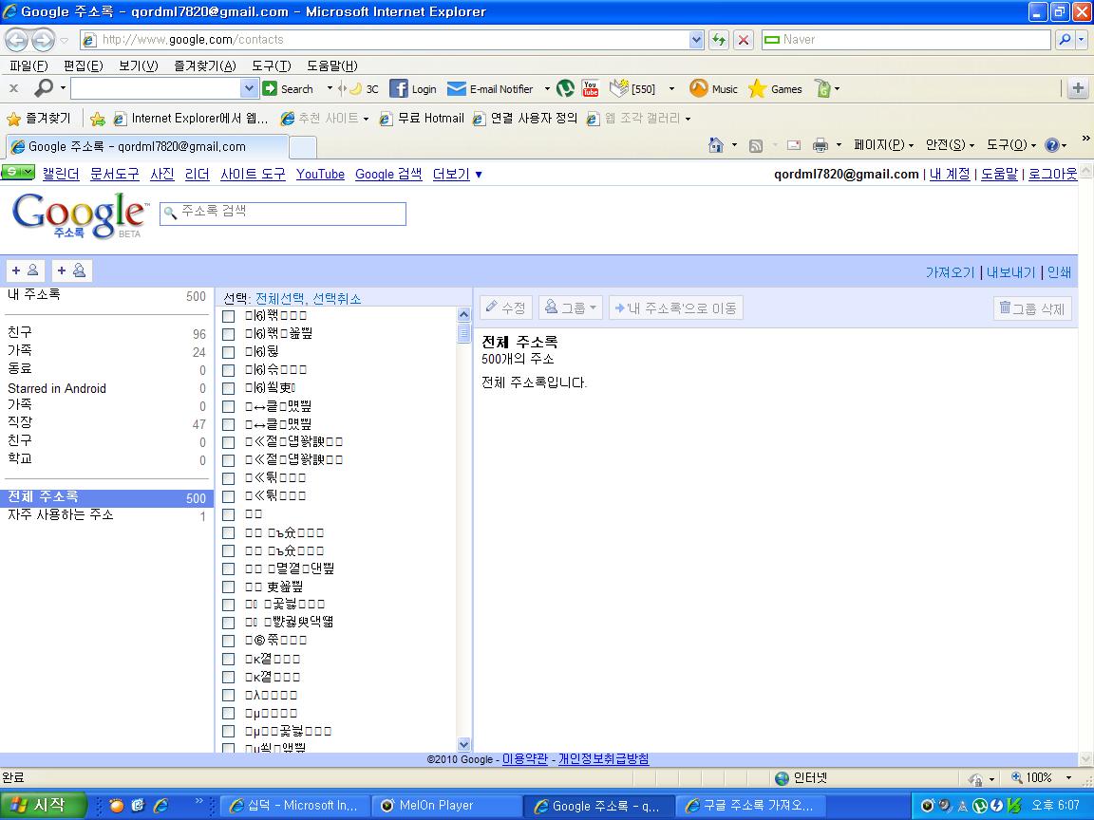
Task: Click MelOn Player taskbar button
Action: 445,806
